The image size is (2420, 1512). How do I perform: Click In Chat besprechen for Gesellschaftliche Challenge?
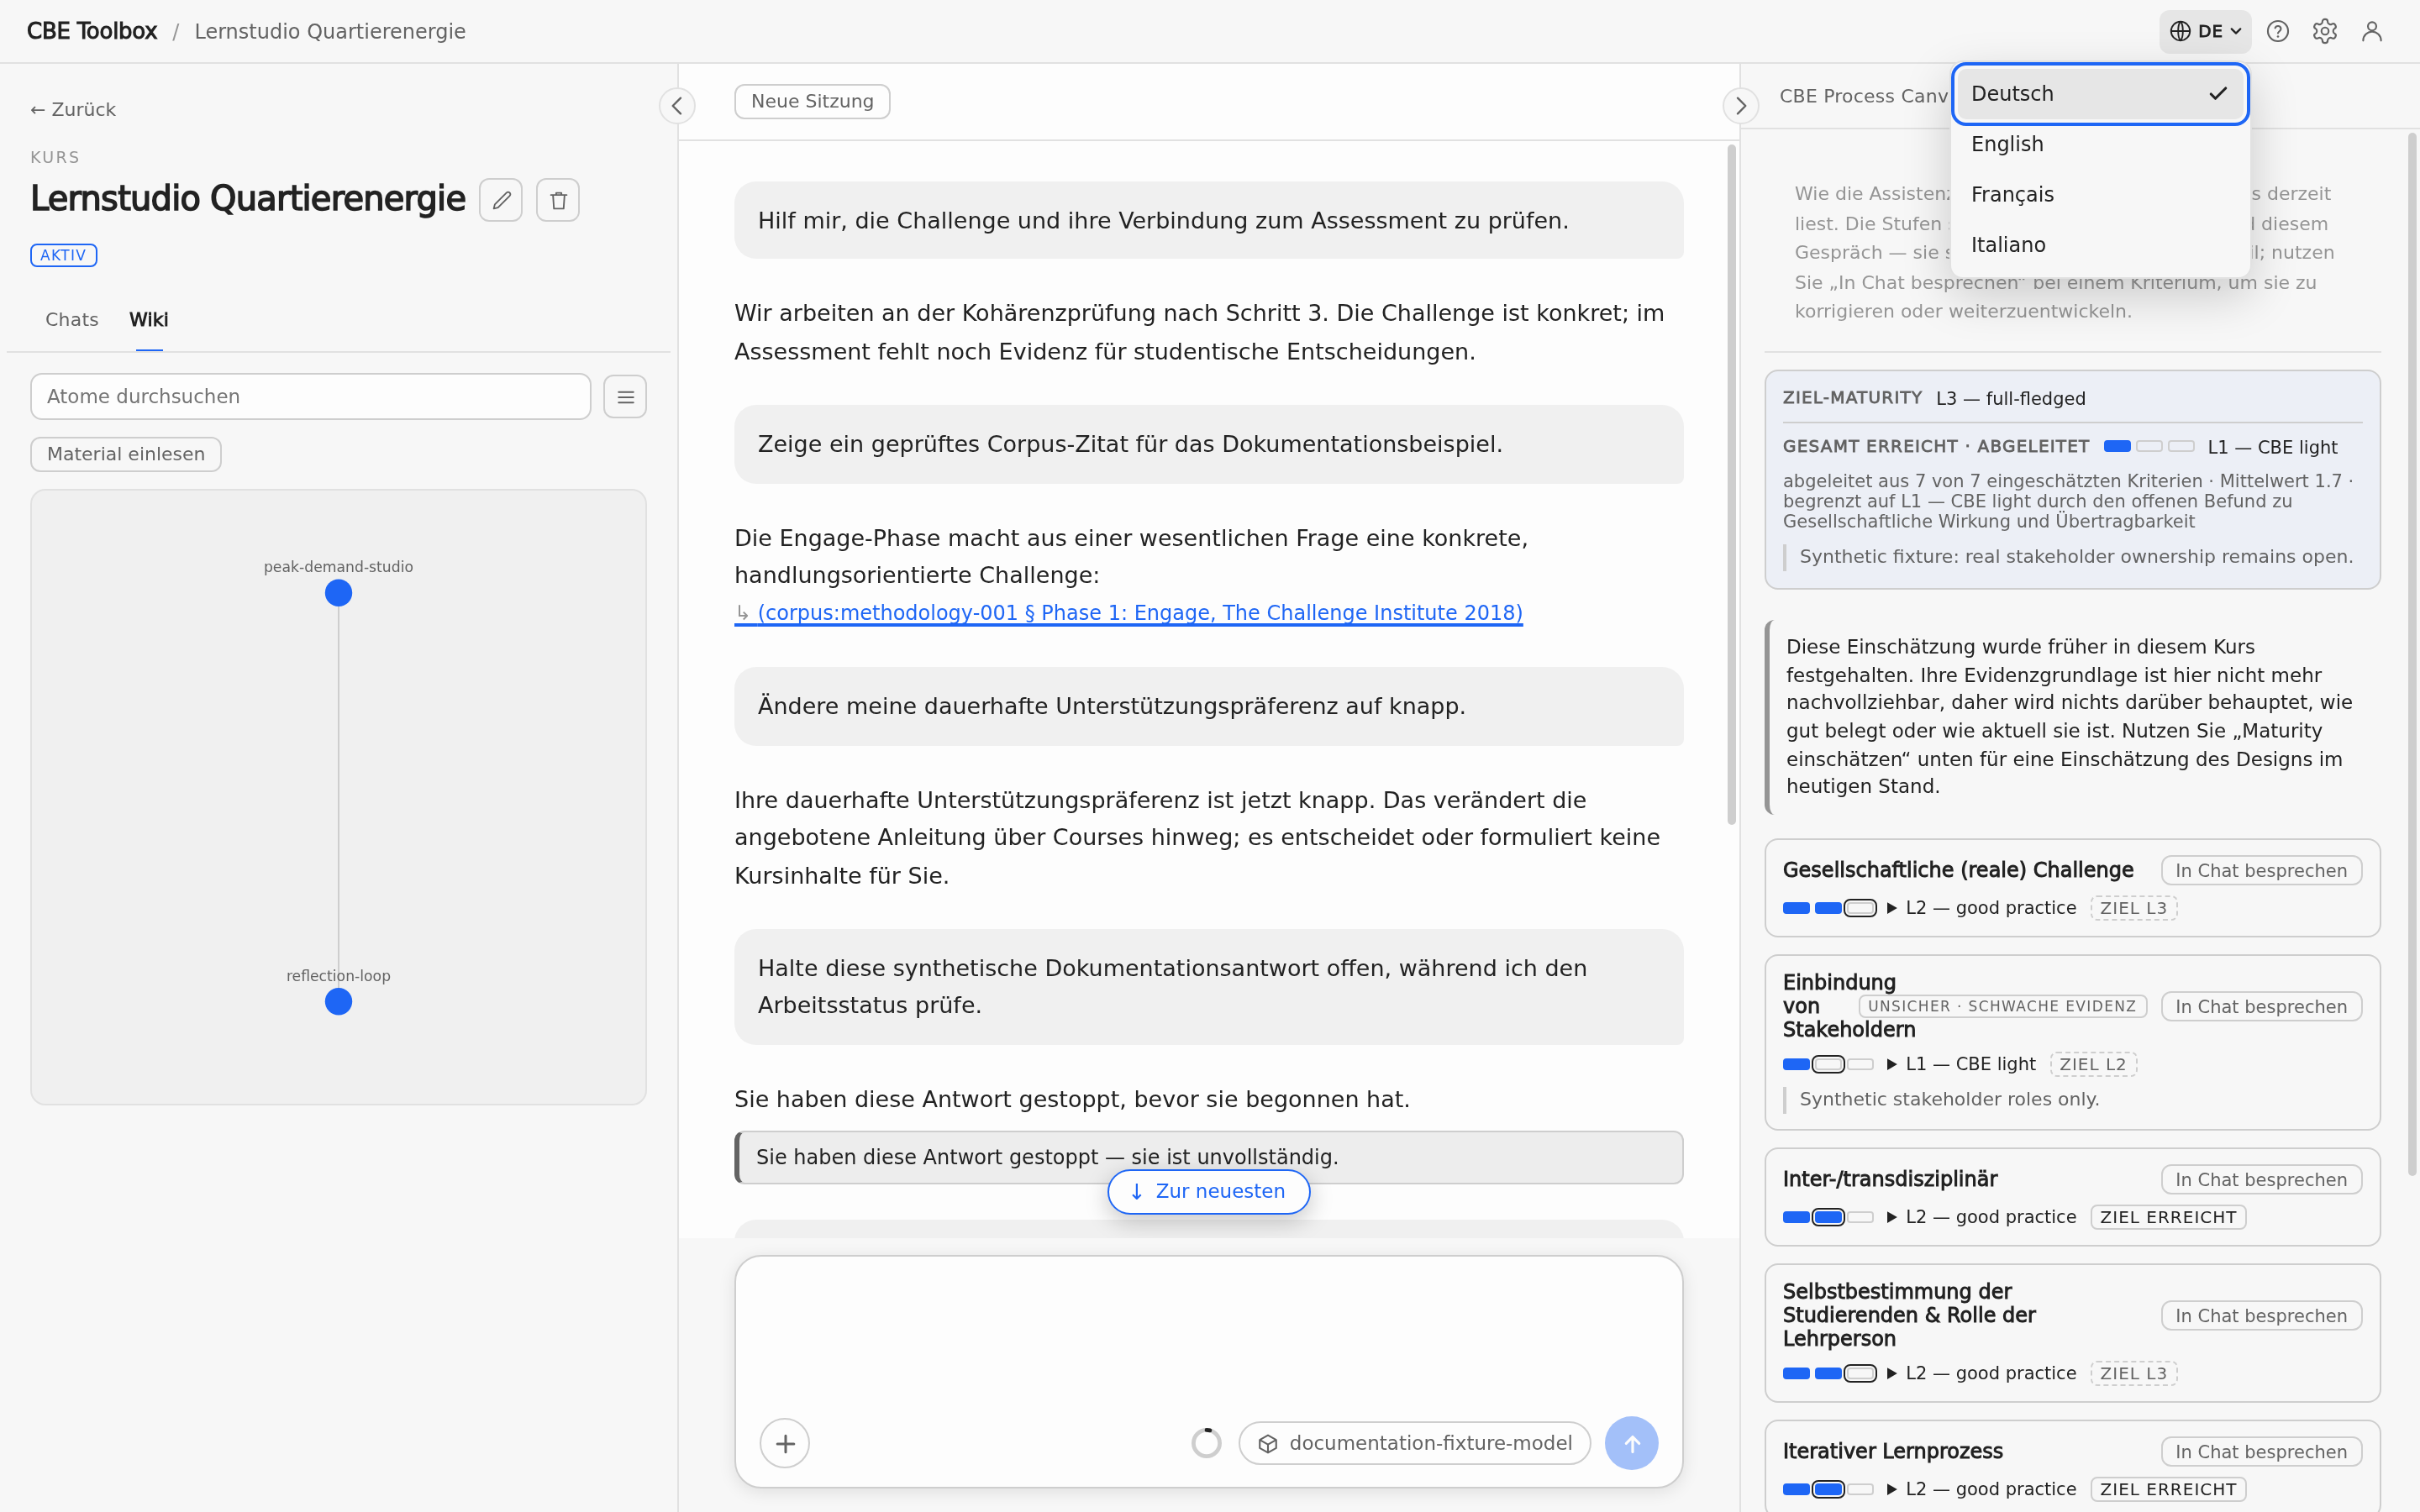click(2261, 871)
